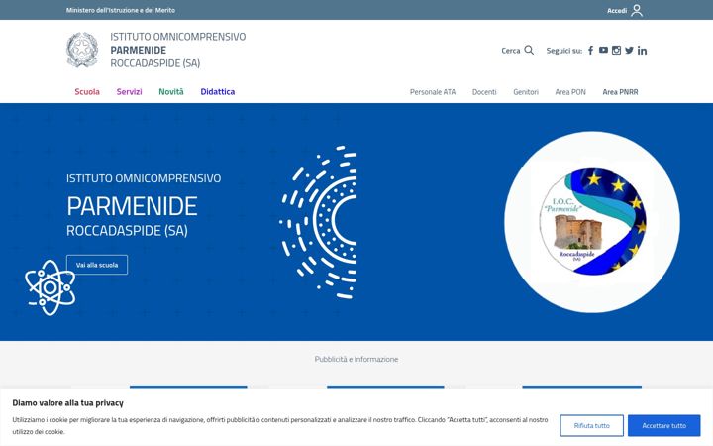
Task: Open the Area PON link
Action: 570,92
